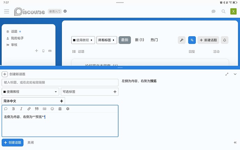The image size is (240, 150).
Task: Click the sidebar mobile device icon
Action: pos(43,51)
